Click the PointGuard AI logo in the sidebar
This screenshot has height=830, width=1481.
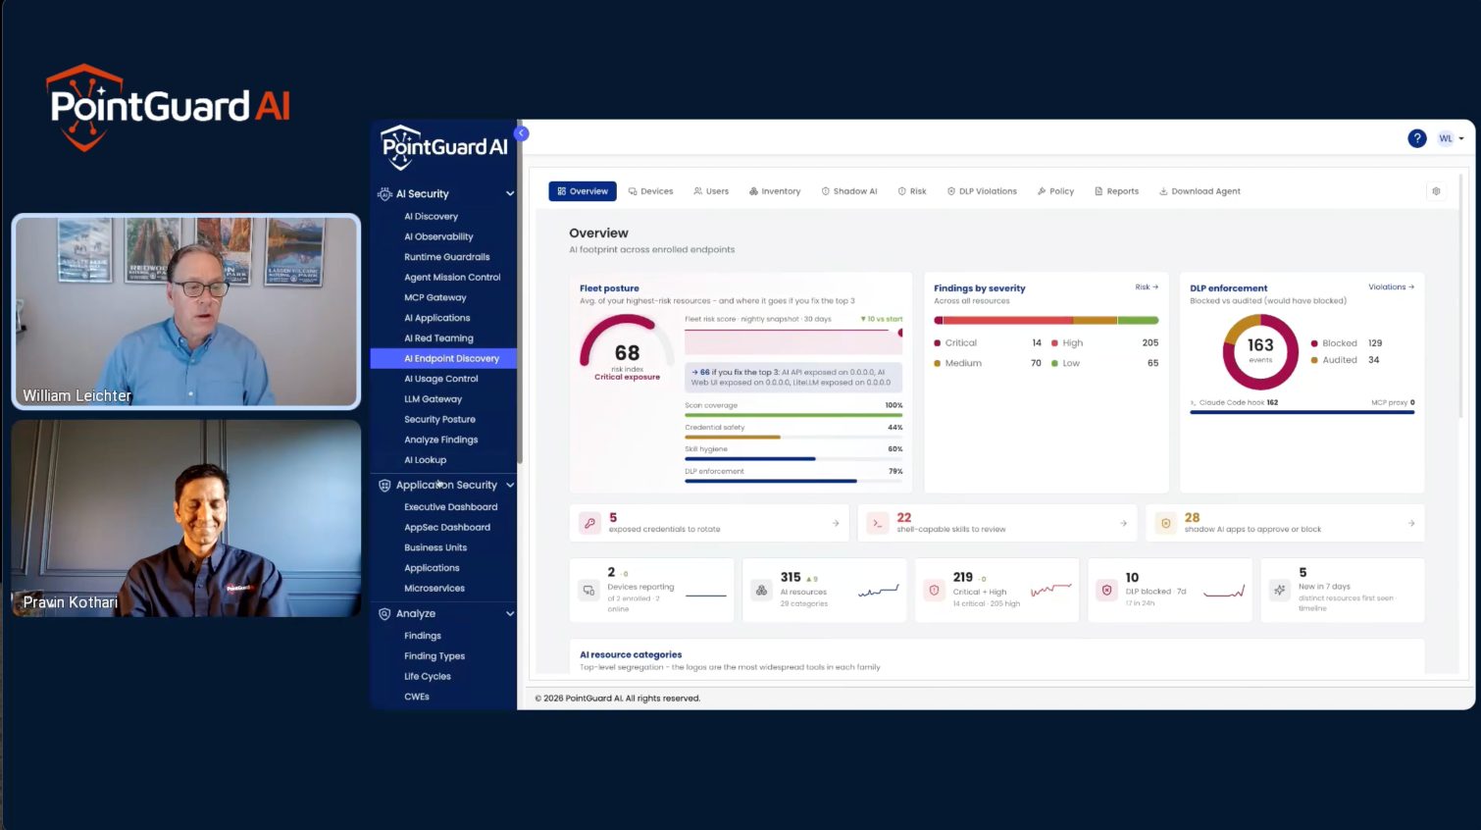coord(444,147)
